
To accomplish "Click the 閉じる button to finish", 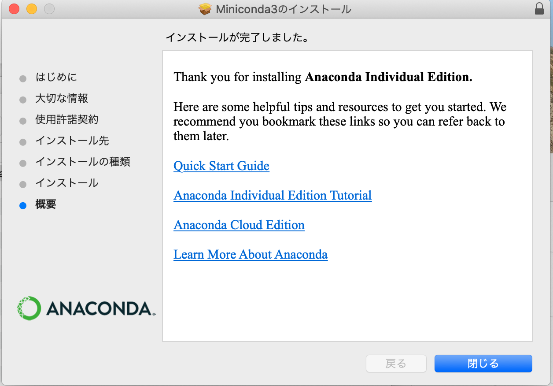I will 483,364.
